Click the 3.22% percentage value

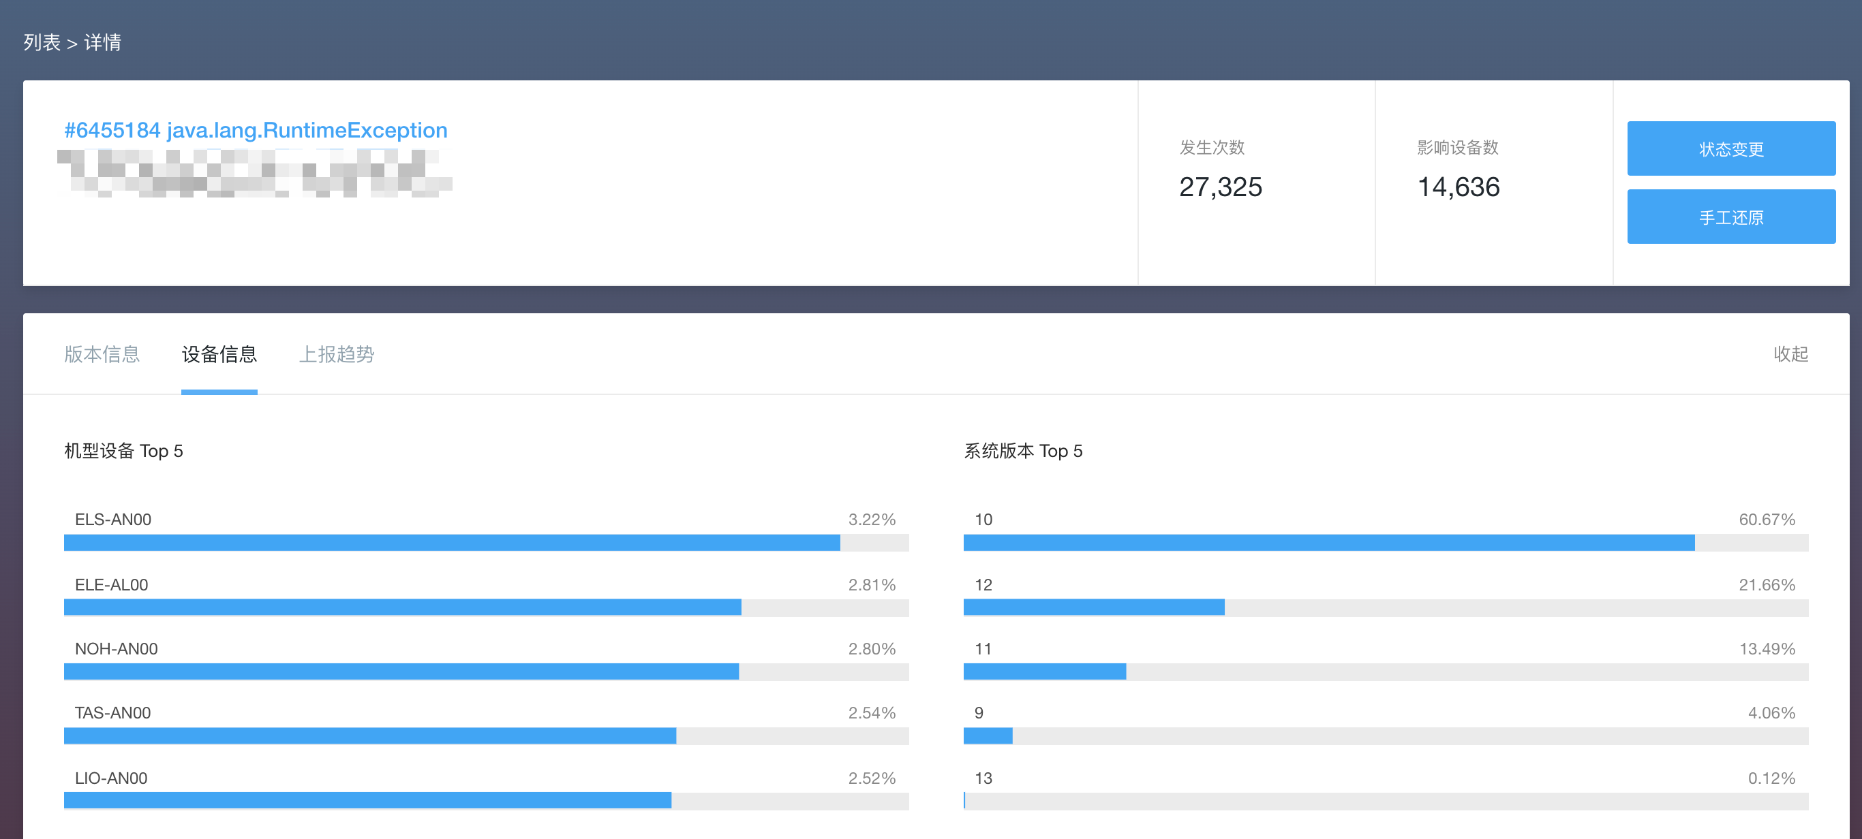[x=872, y=519]
